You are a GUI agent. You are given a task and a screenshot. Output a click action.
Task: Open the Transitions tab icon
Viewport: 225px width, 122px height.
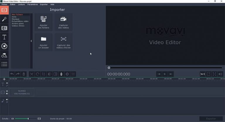coord(4,28)
